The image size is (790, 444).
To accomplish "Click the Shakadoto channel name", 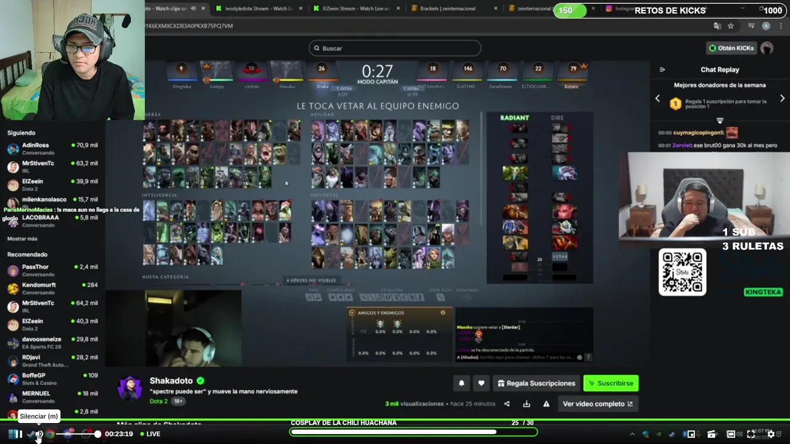I will 171,381.
